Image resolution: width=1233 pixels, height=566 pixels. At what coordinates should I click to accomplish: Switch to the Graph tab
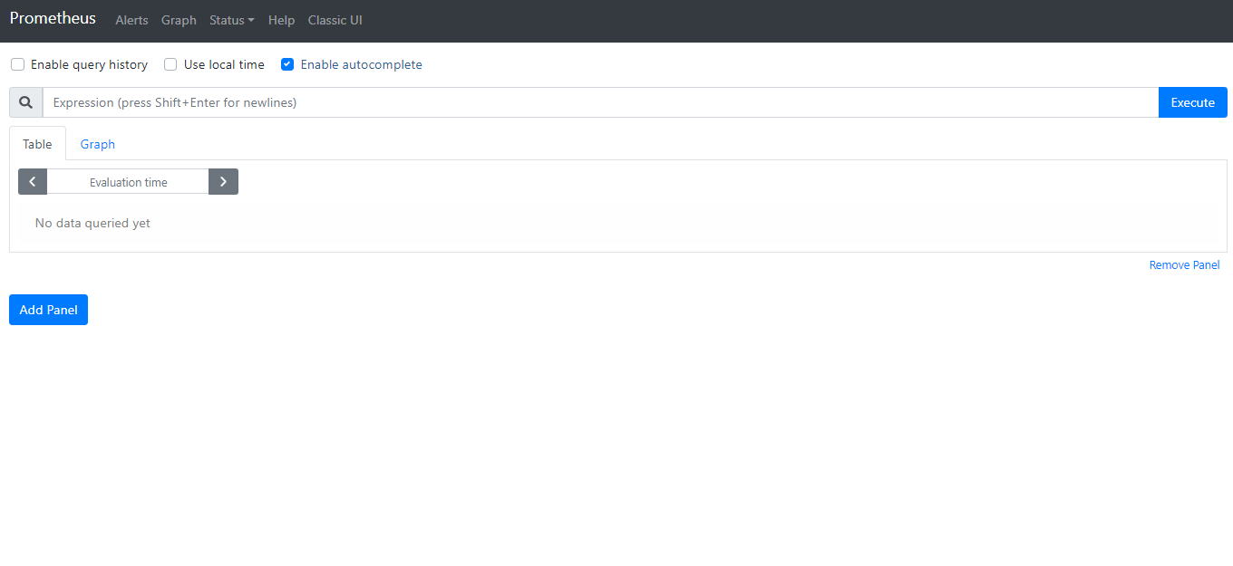97,144
